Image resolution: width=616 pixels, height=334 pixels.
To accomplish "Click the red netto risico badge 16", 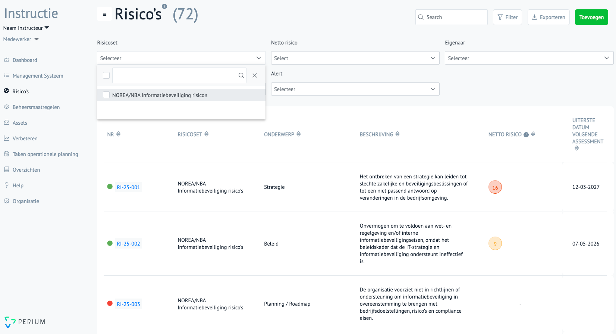I will point(495,187).
